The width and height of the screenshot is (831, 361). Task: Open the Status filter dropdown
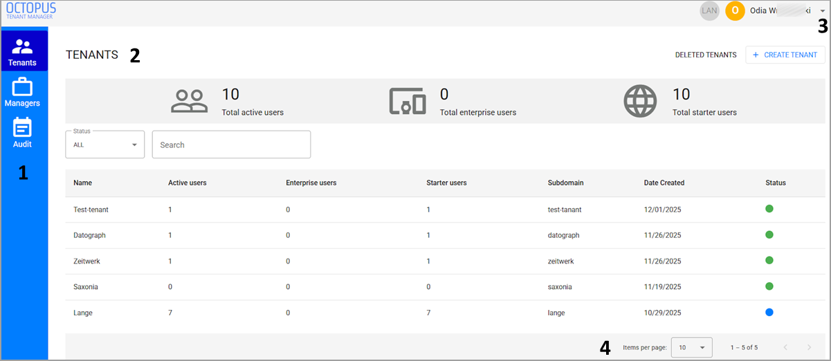pyautogui.click(x=104, y=145)
